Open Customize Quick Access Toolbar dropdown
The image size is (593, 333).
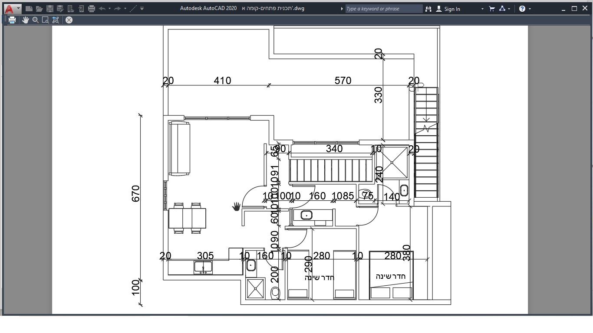(x=142, y=9)
